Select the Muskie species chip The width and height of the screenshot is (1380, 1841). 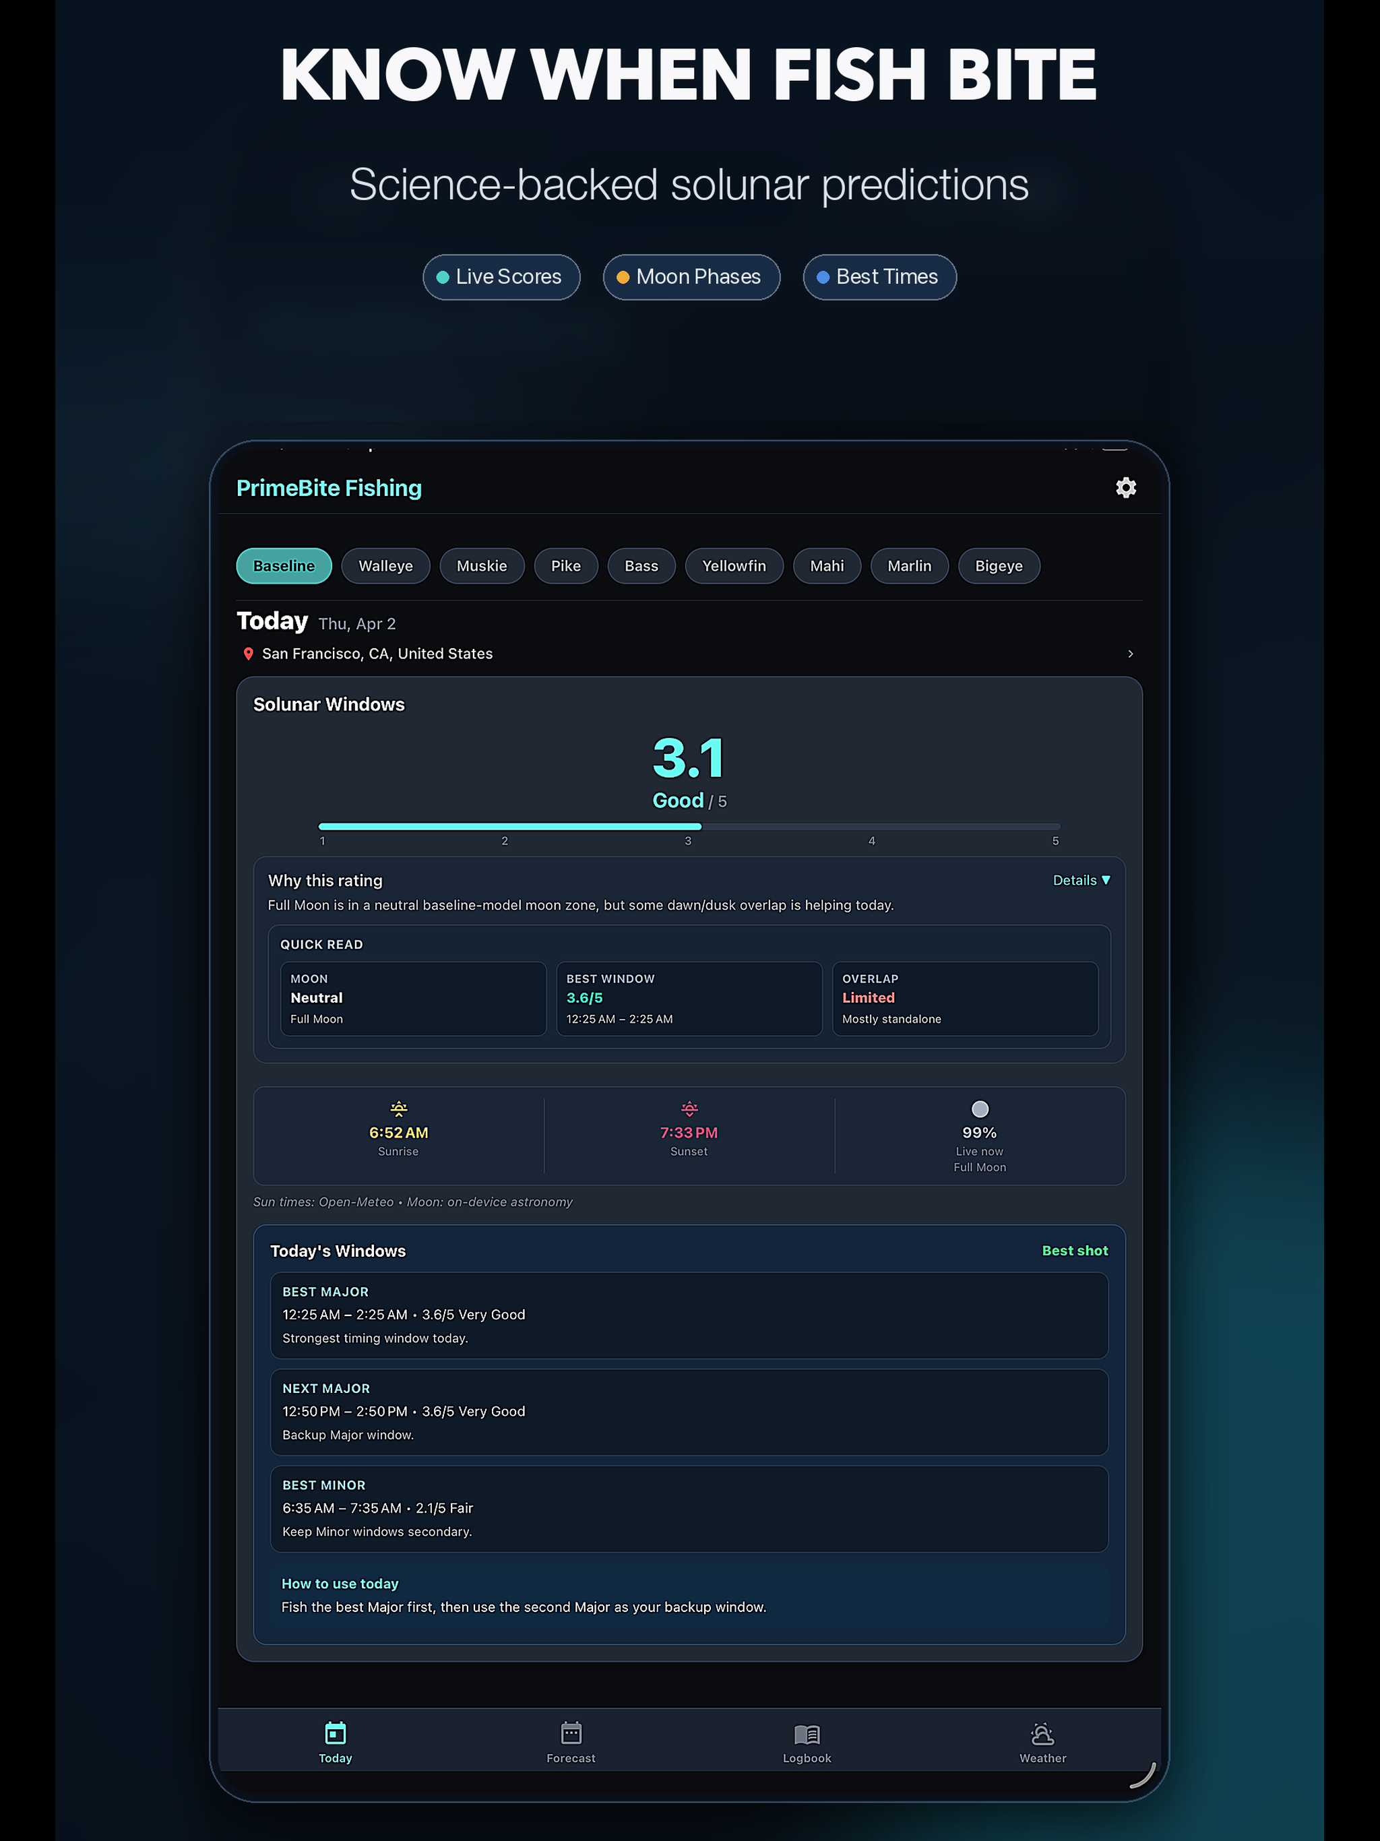coord(482,566)
